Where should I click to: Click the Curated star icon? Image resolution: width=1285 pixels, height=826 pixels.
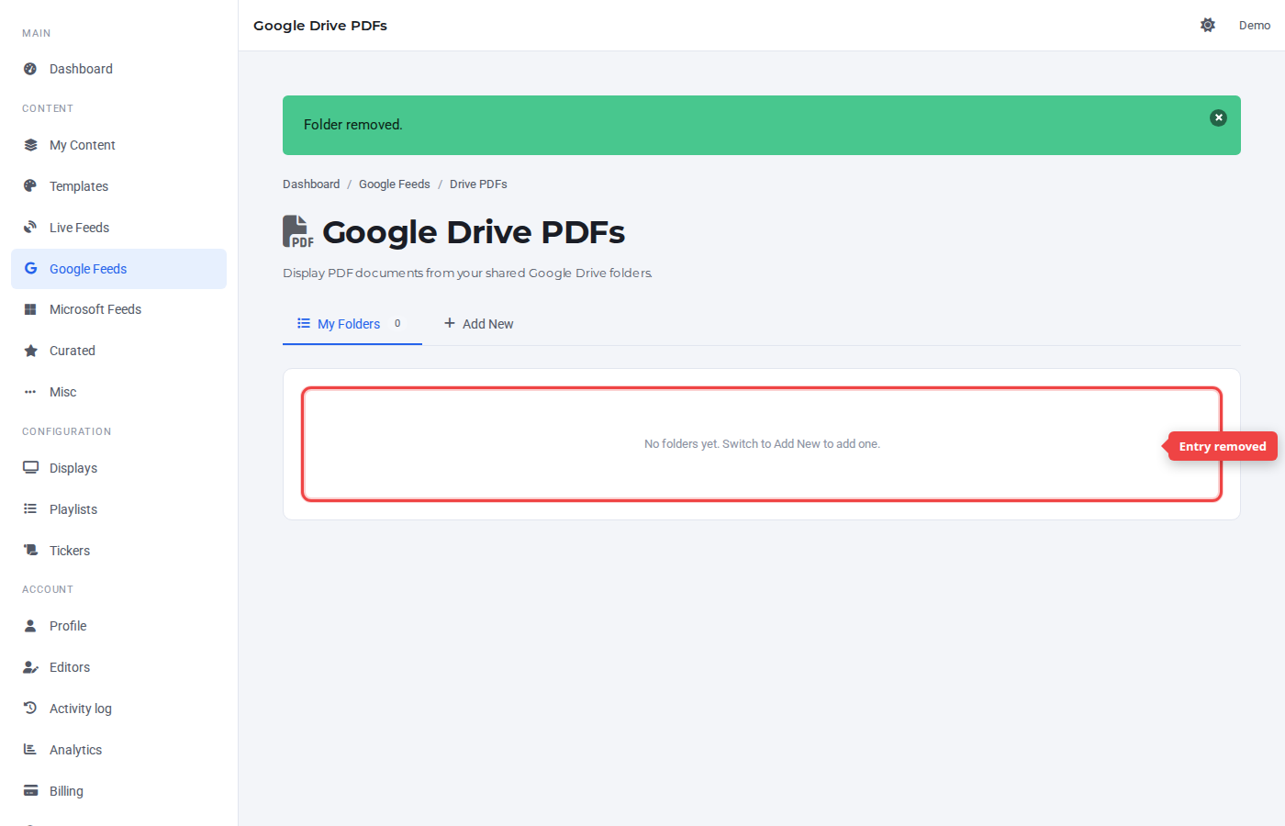[x=30, y=351]
